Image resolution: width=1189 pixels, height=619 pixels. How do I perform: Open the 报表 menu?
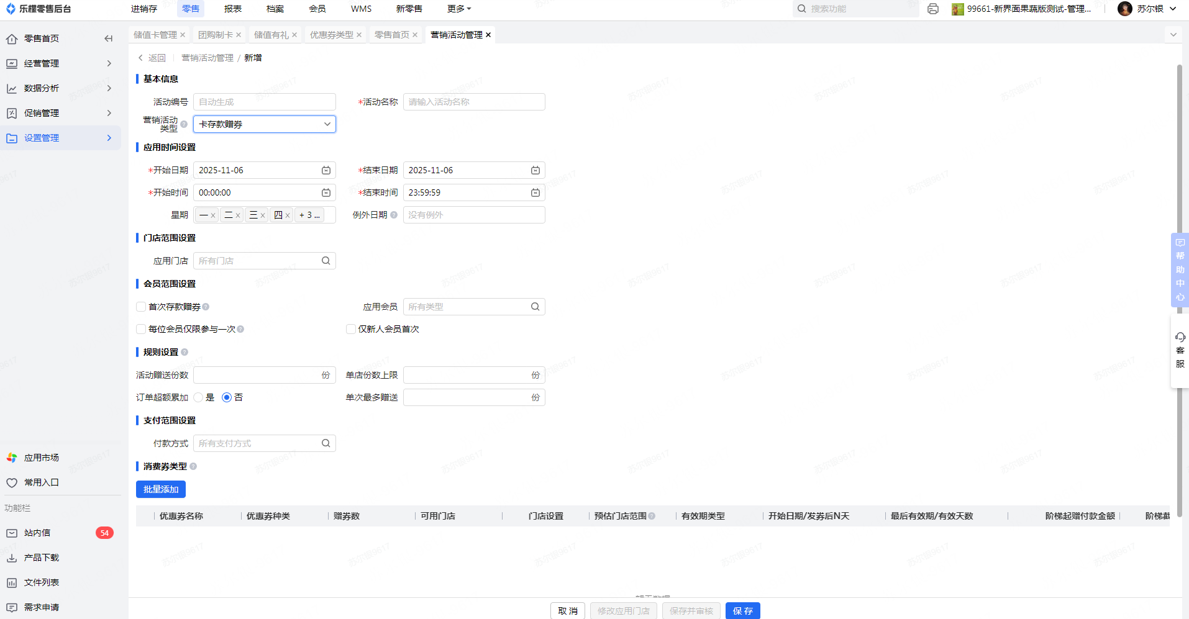click(x=233, y=9)
